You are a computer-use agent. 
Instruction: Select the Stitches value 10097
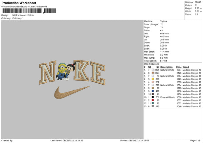pyautogui.click(x=198, y=2)
